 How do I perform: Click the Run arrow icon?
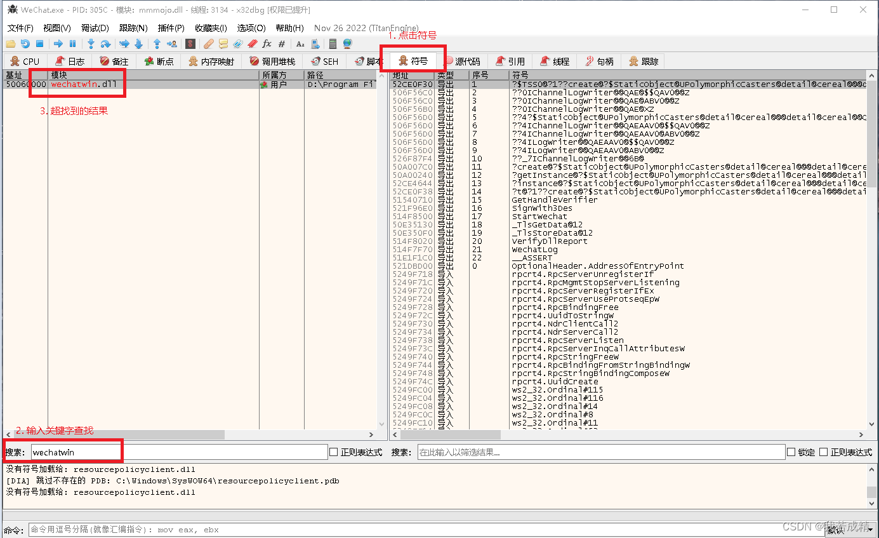[x=58, y=44]
